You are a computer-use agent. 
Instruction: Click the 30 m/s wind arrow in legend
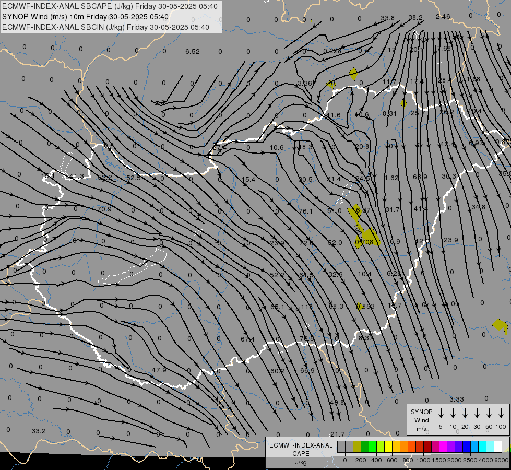477,413
